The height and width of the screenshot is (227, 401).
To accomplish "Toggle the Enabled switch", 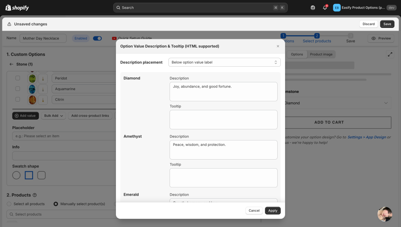I will [97, 38].
